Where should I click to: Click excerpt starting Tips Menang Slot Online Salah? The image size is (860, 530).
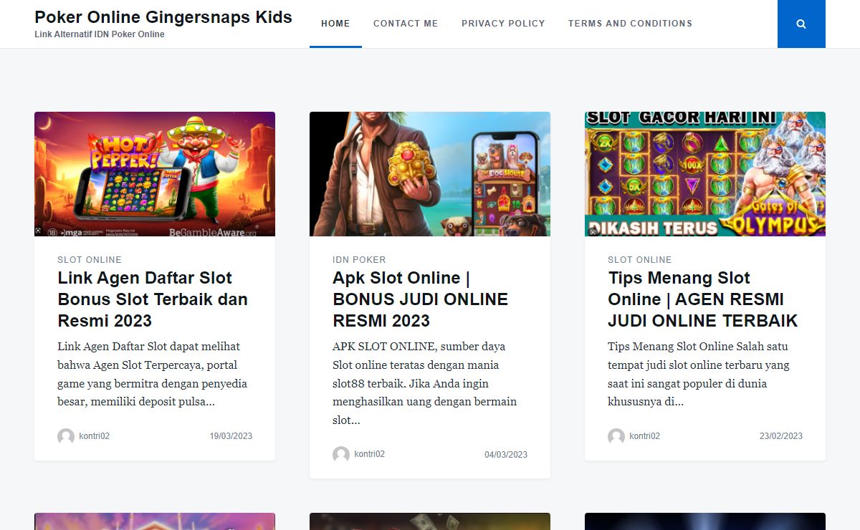(x=699, y=374)
